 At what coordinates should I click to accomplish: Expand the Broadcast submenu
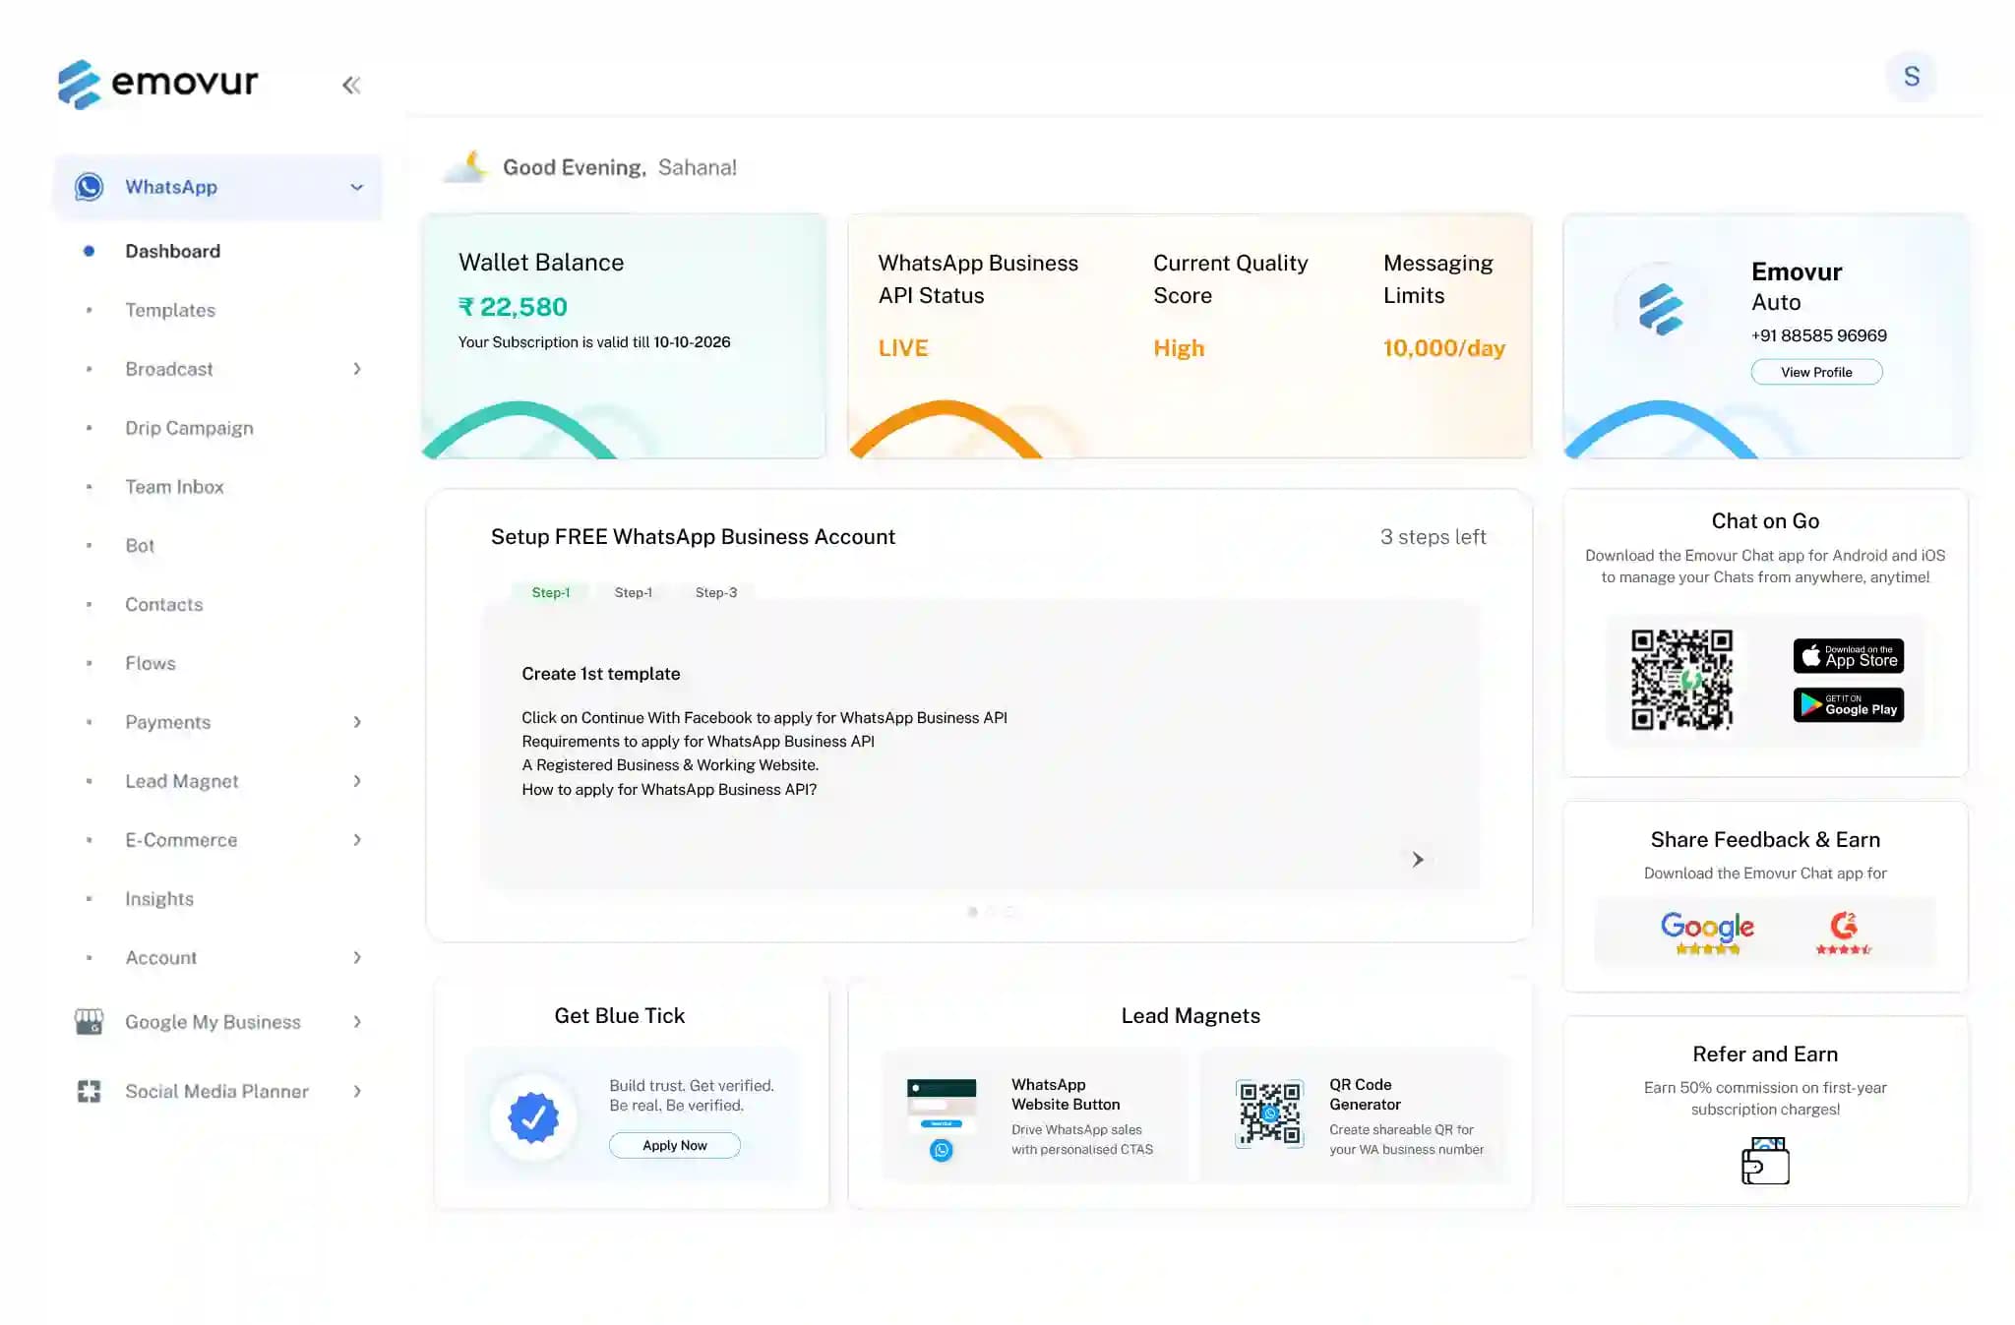pyautogui.click(x=357, y=369)
